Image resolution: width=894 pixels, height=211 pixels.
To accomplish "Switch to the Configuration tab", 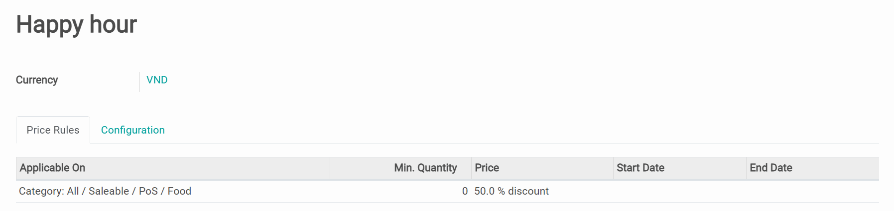I will pyautogui.click(x=132, y=130).
